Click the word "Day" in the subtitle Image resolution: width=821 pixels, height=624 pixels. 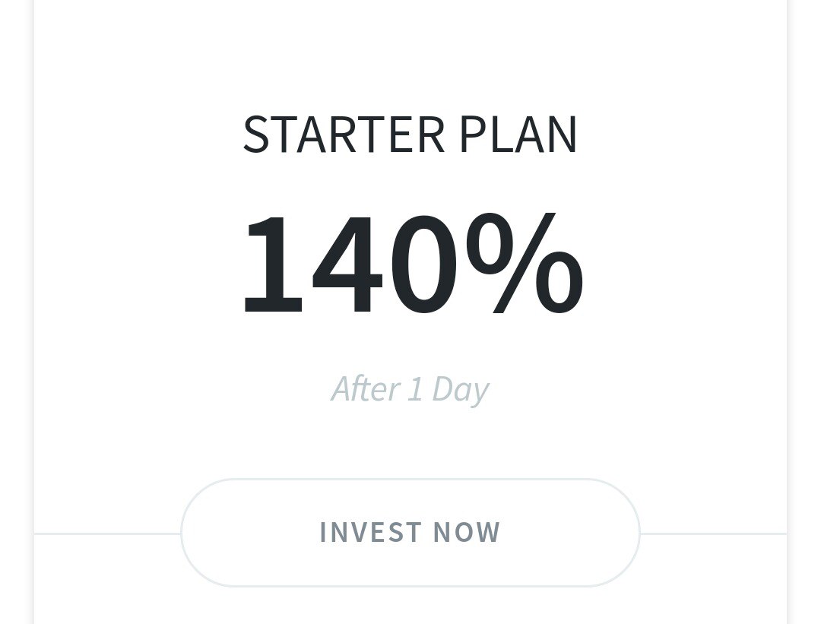click(x=460, y=391)
